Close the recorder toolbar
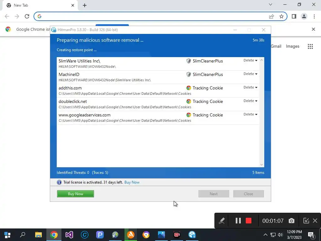321x241 pixels. 315,221
